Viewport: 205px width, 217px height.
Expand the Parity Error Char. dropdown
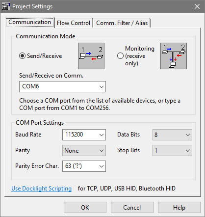click(x=84, y=166)
